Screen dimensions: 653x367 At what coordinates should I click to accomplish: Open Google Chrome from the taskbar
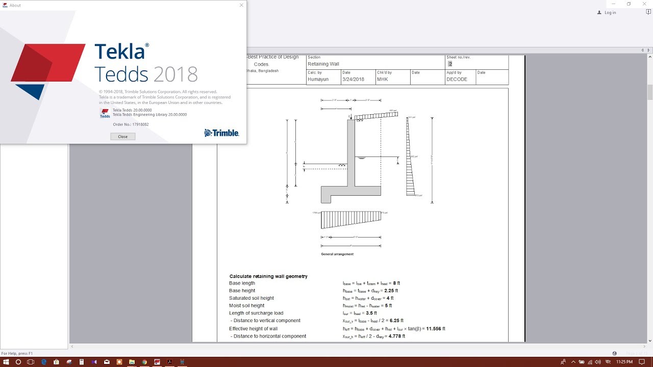(144, 361)
